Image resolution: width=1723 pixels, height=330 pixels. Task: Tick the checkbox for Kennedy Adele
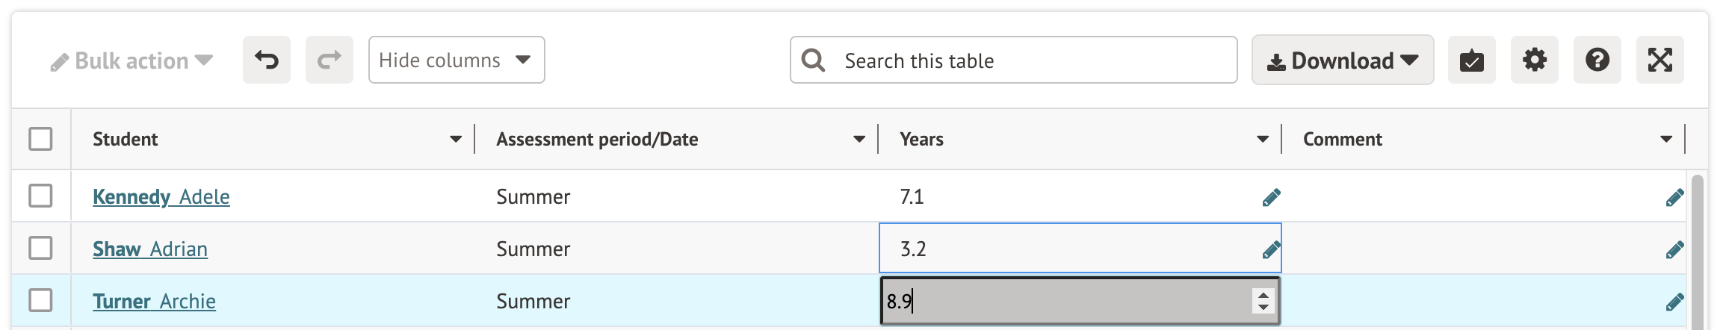[x=40, y=196]
